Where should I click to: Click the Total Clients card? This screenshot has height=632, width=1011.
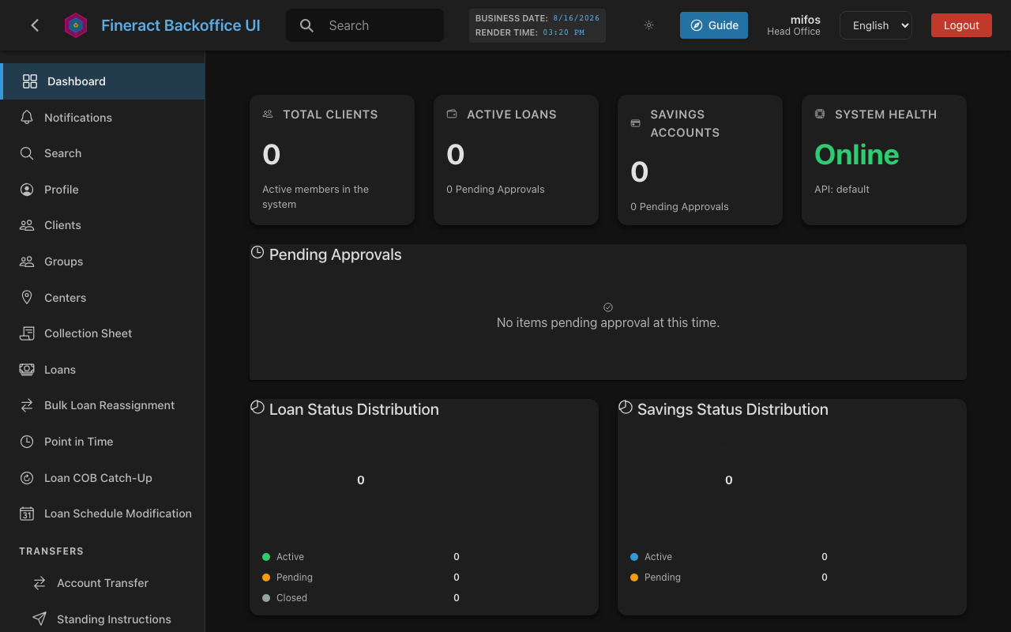pyautogui.click(x=332, y=160)
